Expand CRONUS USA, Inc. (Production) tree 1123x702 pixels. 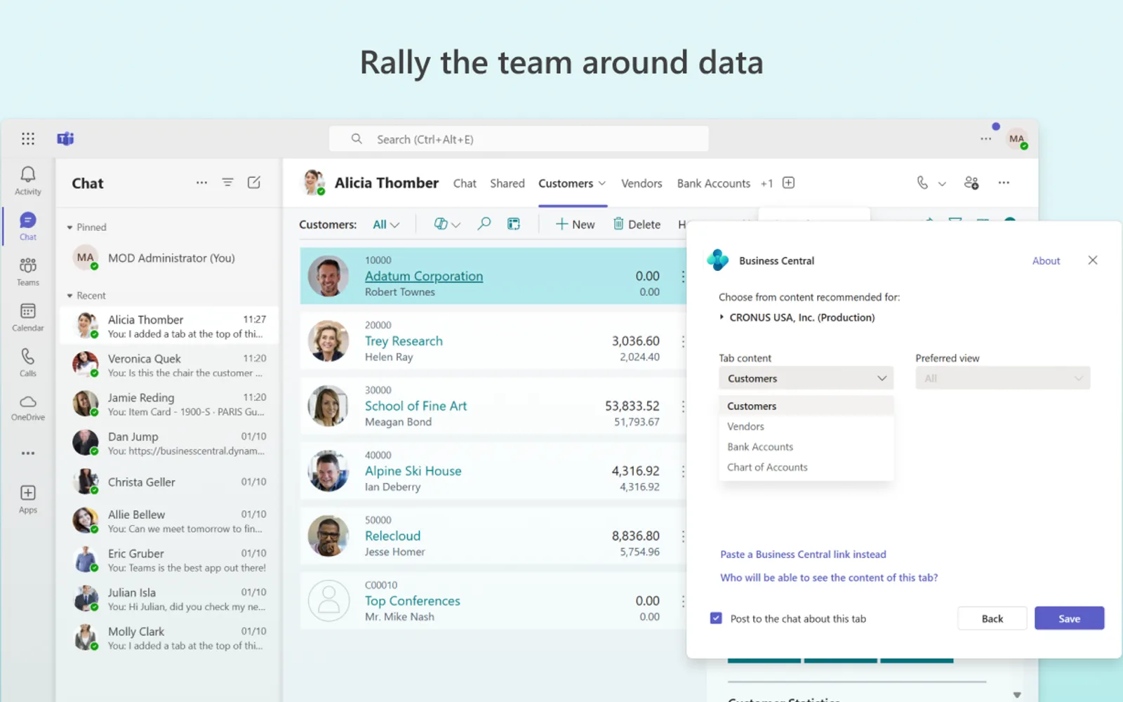(722, 317)
